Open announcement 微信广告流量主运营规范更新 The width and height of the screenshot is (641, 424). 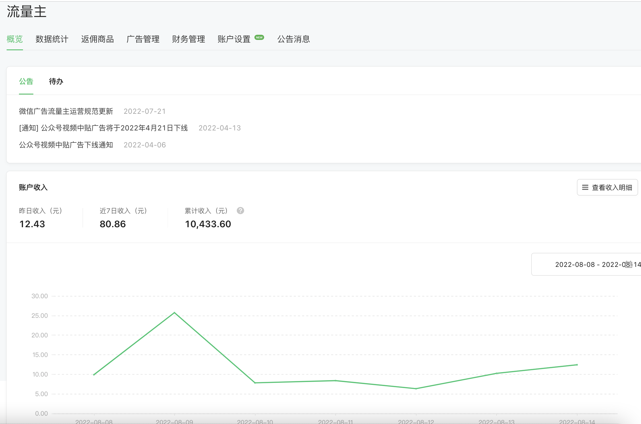pyautogui.click(x=66, y=111)
